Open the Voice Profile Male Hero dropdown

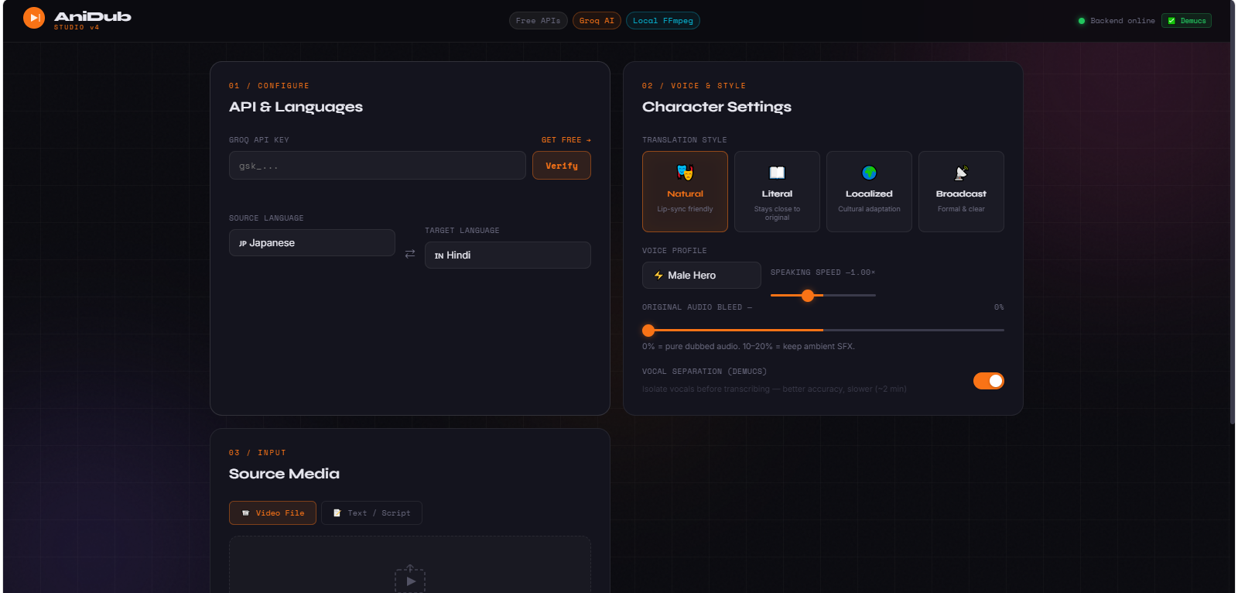tap(702, 275)
